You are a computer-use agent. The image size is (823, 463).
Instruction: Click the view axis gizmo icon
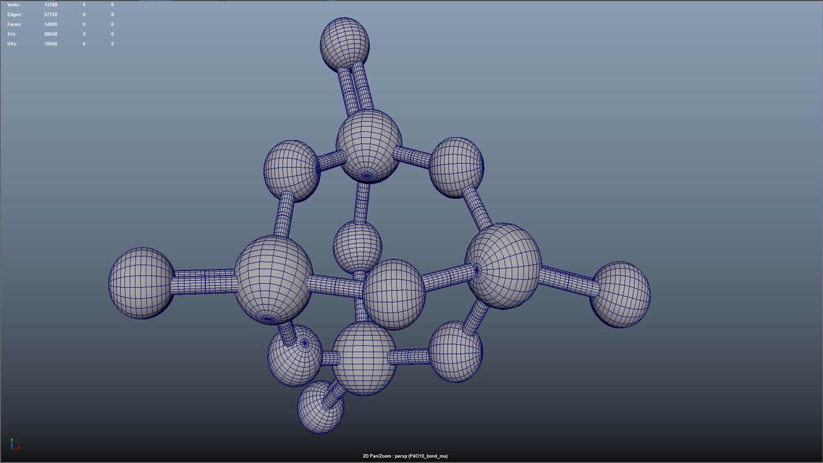point(15,445)
